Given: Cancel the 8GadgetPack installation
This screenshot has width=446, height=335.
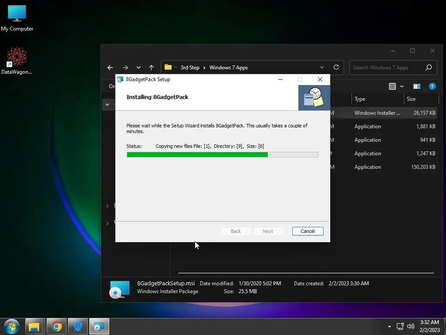Looking at the screenshot, I should [x=307, y=231].
